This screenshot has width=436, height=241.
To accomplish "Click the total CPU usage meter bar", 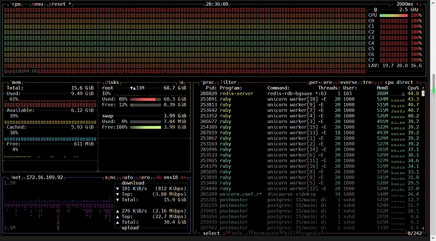I will (x=394, y=16).
